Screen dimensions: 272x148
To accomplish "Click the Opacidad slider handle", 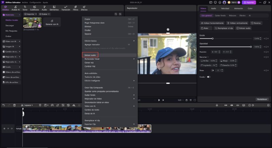I will pyautogui.click(x=251, y=47).
